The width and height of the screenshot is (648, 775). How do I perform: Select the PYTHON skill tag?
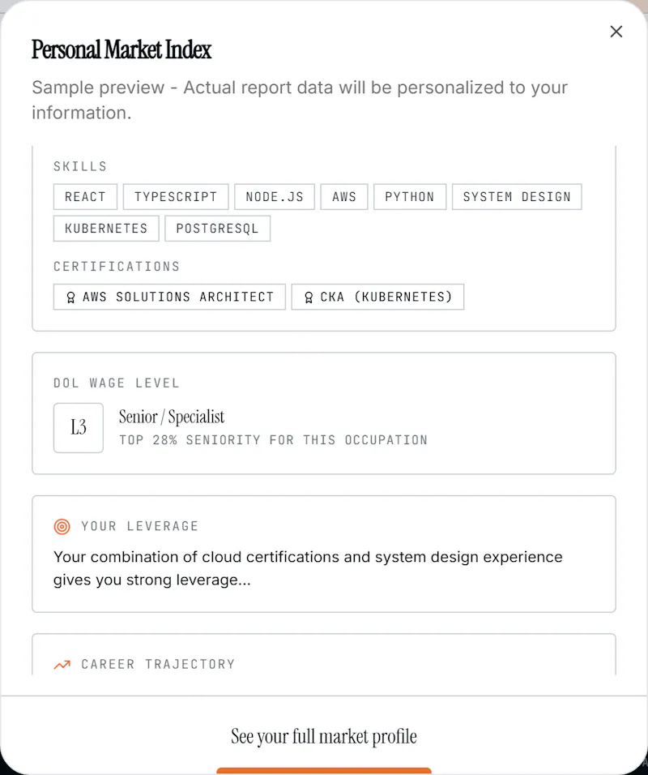(410, 197)
